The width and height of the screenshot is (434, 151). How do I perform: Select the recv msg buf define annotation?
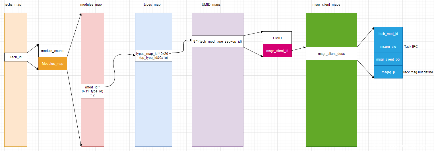tap(418, 72)
